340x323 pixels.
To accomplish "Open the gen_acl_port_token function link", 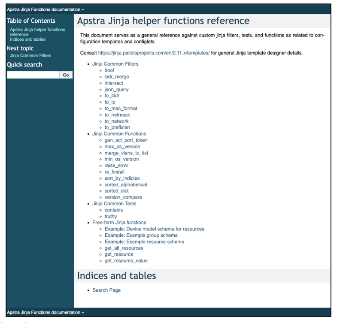I will pyautogui.click(x=126, y=140).
